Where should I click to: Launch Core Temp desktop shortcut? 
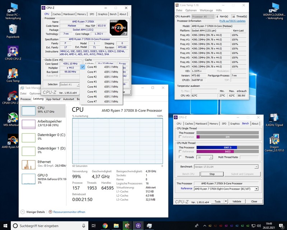click(13, 75)
